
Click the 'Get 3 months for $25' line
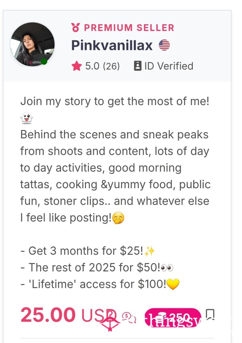tap(88, 251)
